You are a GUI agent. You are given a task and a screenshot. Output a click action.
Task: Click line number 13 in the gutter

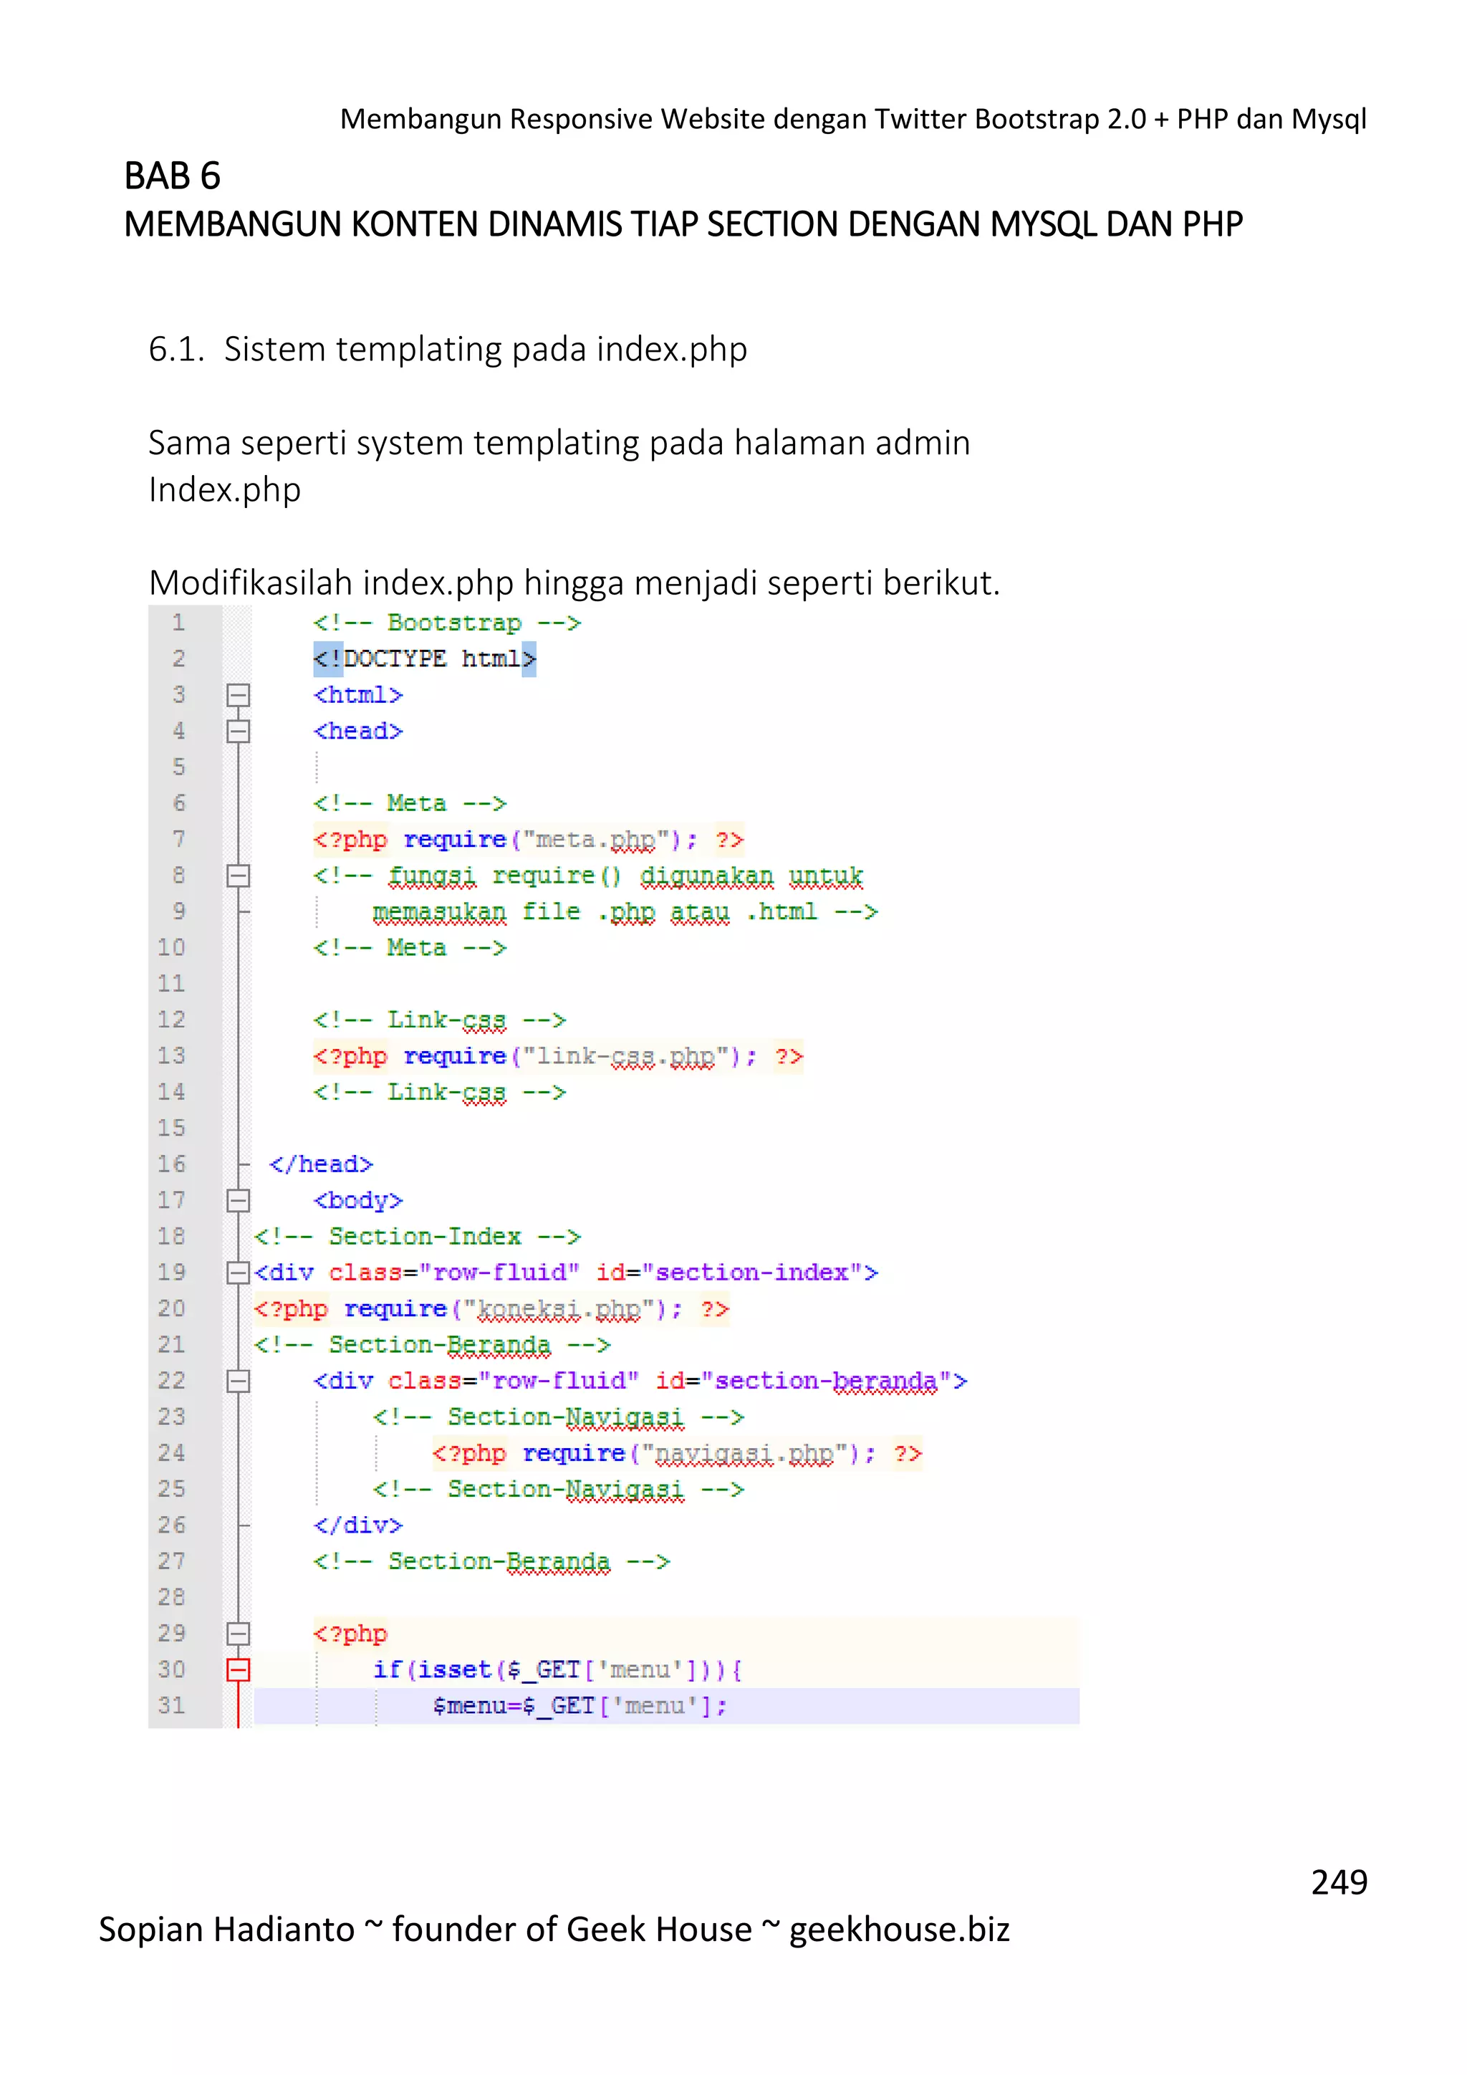pyautogui.click(x=172, y=1055)
